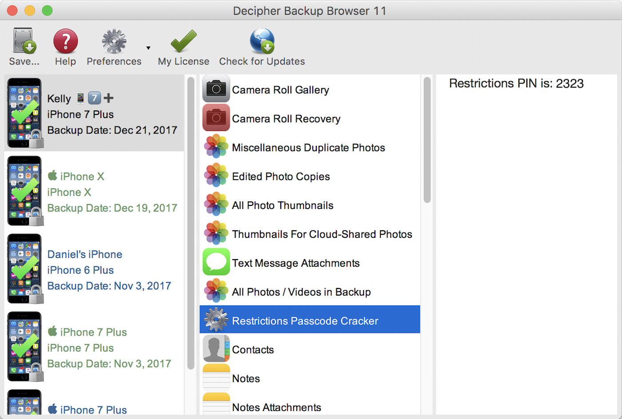Image resolution: width=622 pixels, height=419 pixels.
Task: Click the Check for Updates label
Action: click(262, 62)
